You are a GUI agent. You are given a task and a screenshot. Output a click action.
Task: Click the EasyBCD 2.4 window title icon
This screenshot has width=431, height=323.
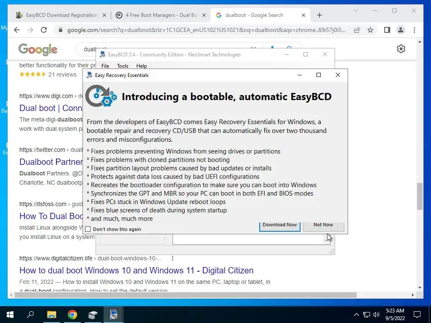[x=103, y=54]
